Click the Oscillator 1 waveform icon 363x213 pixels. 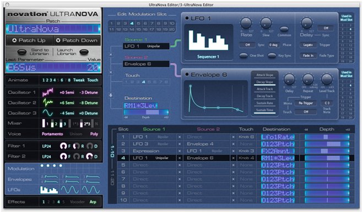click(x=47, y=92)
